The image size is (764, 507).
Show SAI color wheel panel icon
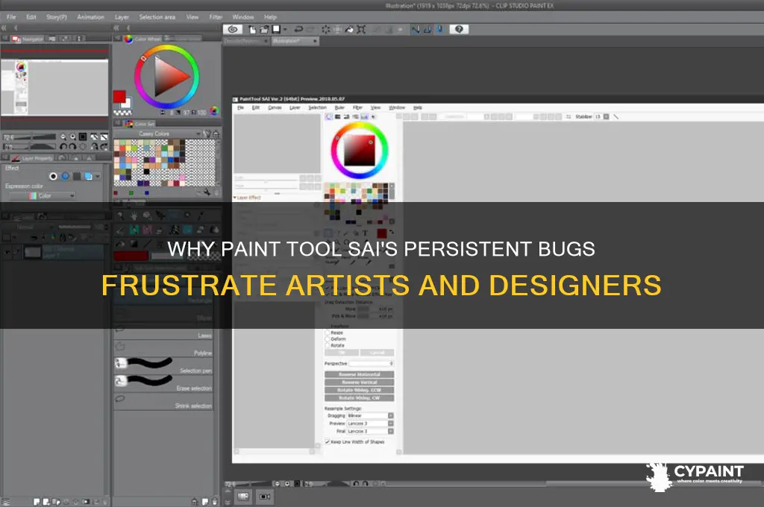pos(329,117)
